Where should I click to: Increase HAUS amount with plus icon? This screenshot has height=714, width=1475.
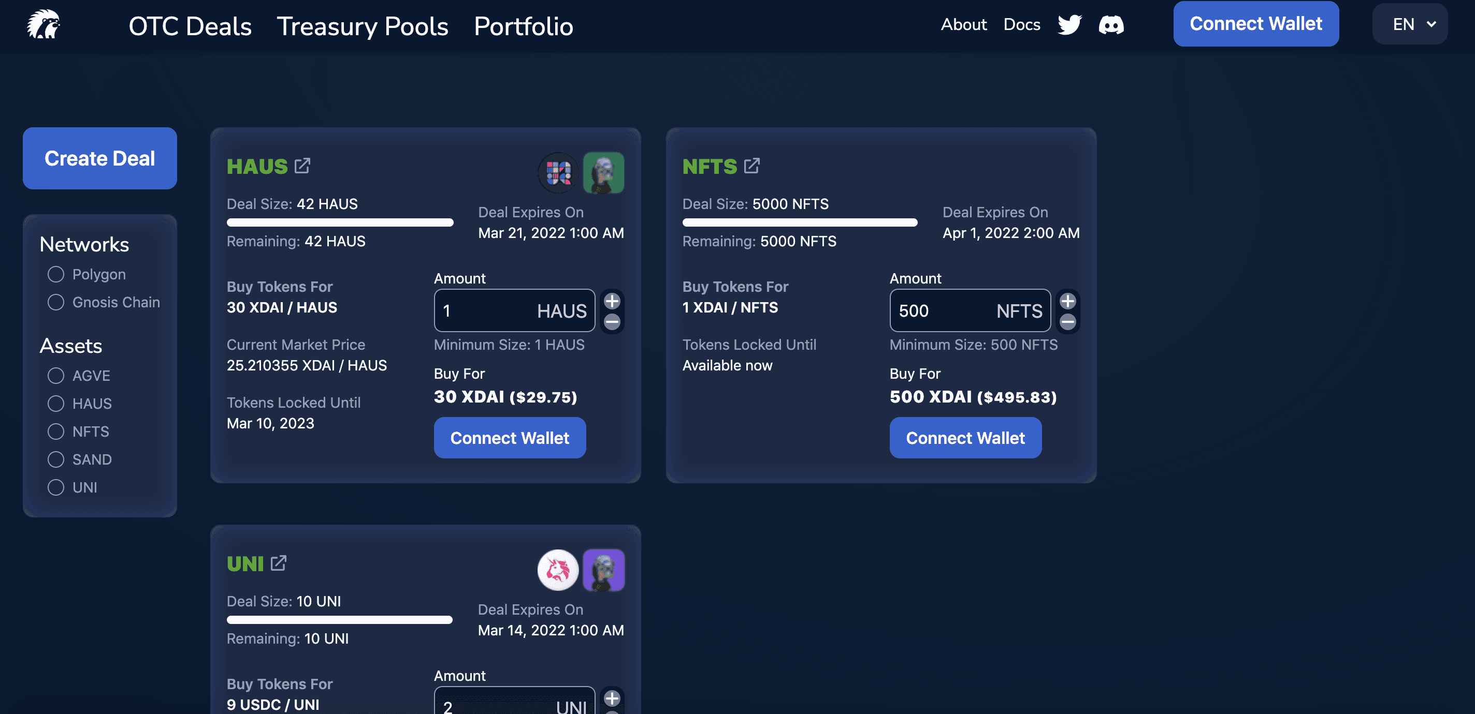tap(612, 301)
